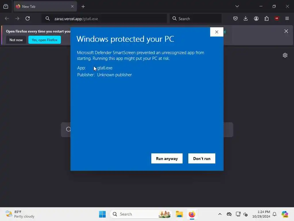
Task: Open the Copilot preview icon
Action: point(285,214)
